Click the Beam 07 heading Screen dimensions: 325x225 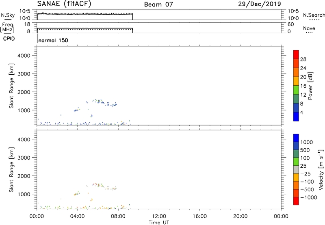(158, 4)
